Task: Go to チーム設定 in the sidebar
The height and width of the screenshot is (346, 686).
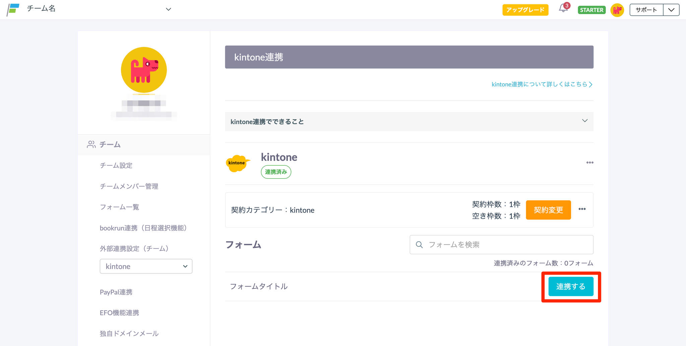Action: 116,165
